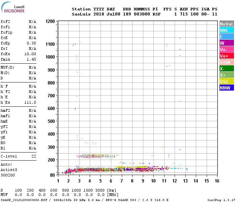236x202 pixels.
Task: Click the SaoLuis station name
Action: [81, 14]
